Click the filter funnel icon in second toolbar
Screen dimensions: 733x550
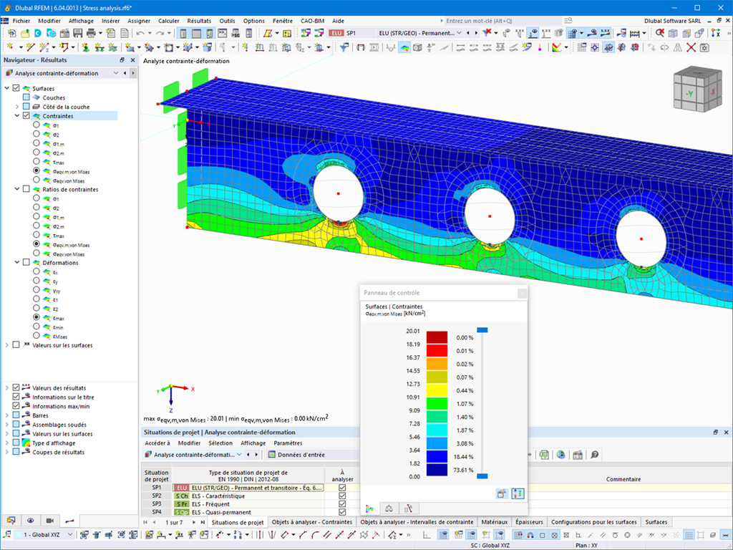pyautogui.click(x=344, y=47)
